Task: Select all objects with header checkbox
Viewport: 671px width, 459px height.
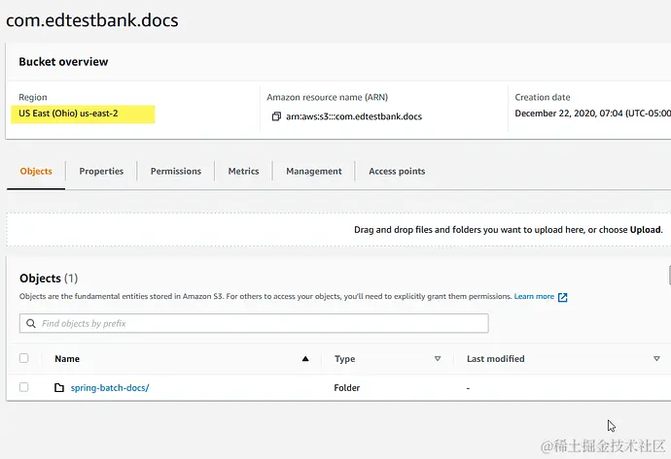Action: pyautogui.click(x=24, y=358)
